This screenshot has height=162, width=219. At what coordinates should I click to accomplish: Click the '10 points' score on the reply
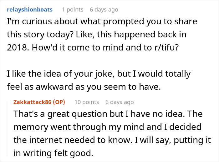87,102
